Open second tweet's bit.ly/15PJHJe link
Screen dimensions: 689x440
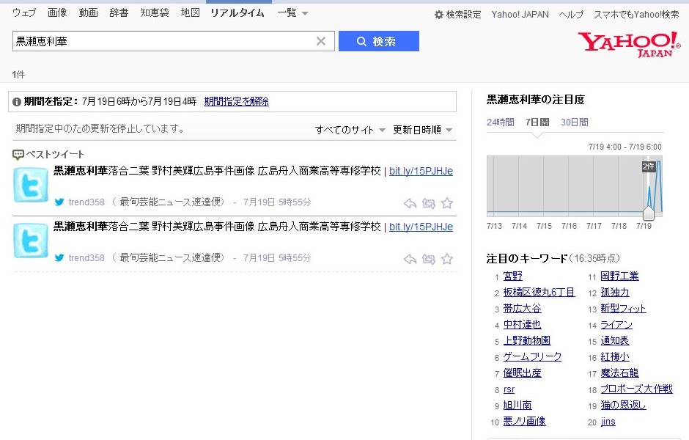click(421, 227)
